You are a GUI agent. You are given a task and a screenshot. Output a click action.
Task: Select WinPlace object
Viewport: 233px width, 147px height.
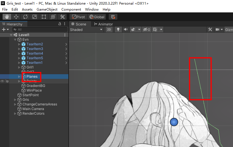(x=34, y=90)
